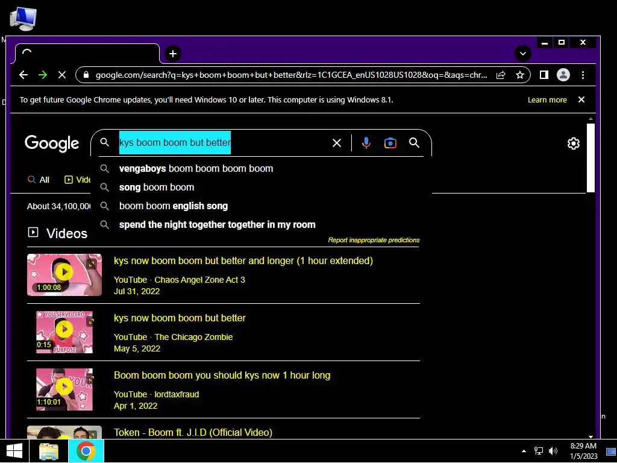Open kys now boom boom but better link

[x=180, y=318]
